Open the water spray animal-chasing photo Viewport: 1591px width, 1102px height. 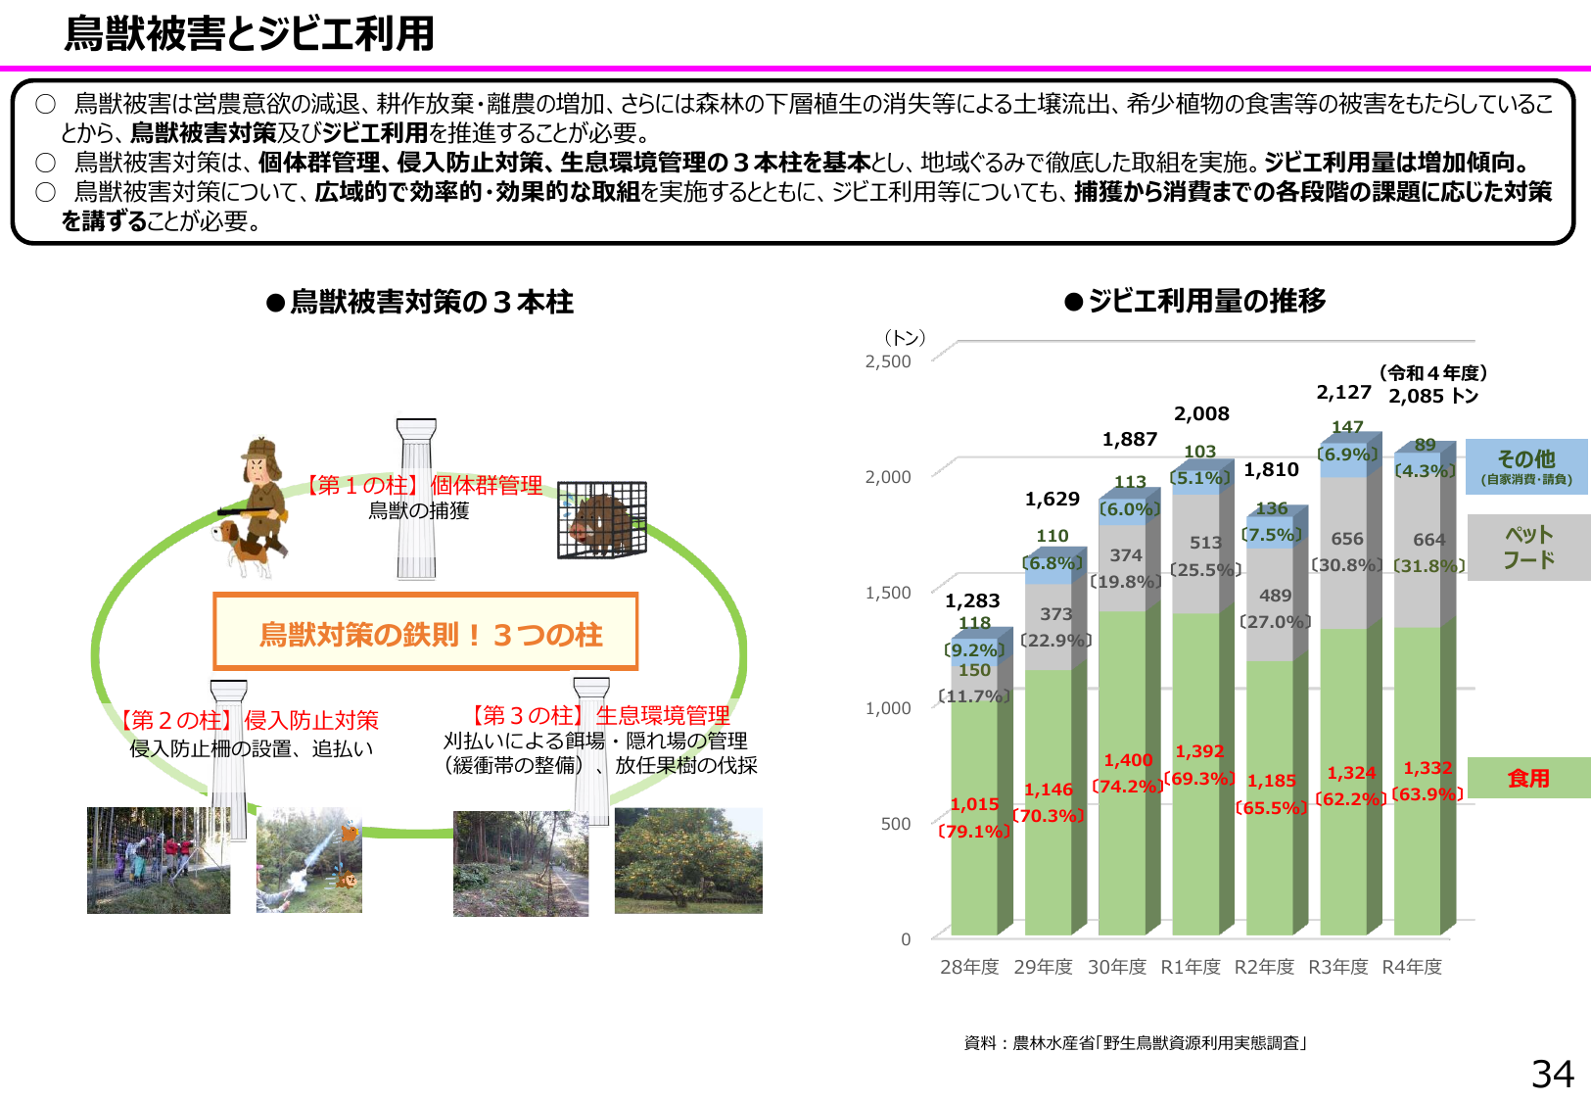click(308, 860)
